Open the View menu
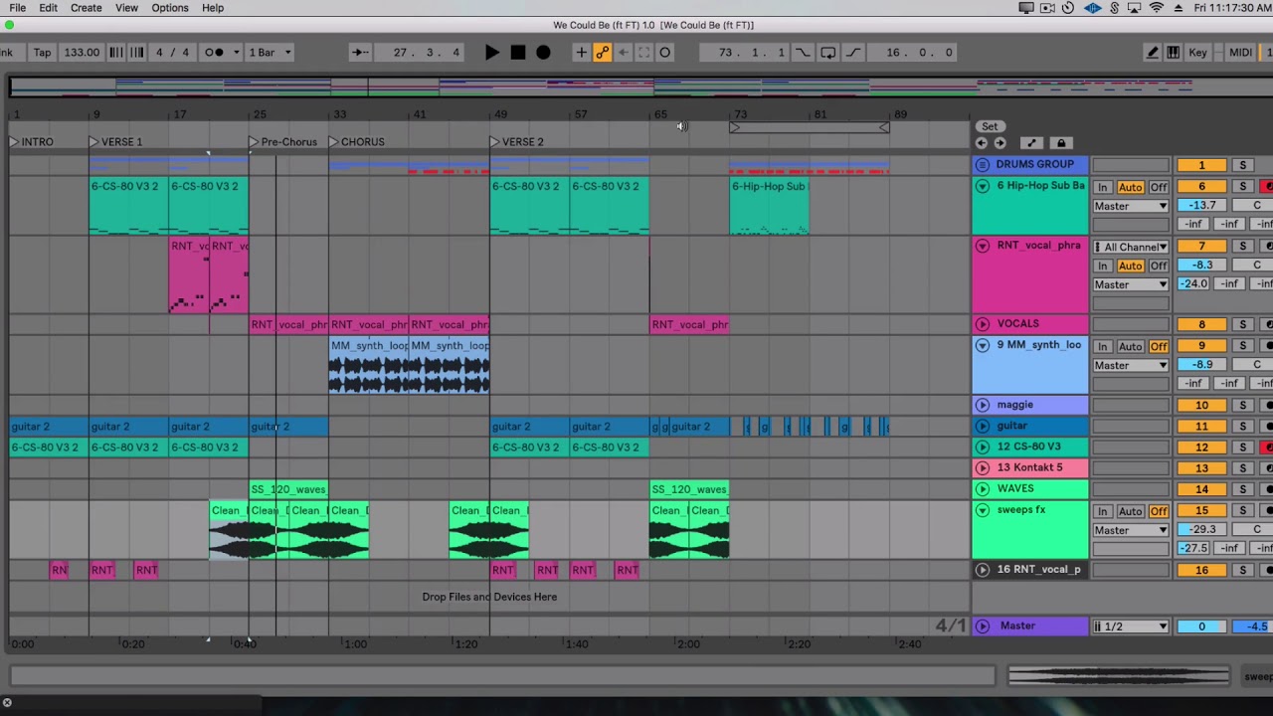 tap(126, 8)
